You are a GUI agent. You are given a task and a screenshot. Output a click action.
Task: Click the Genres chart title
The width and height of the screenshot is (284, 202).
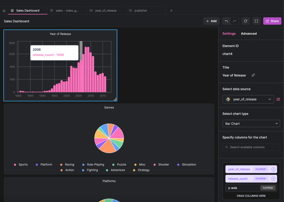coord(109,107)
